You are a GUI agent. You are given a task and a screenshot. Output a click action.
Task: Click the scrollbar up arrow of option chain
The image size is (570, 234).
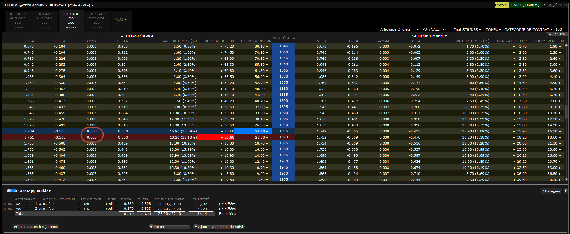tap(566, 45)
